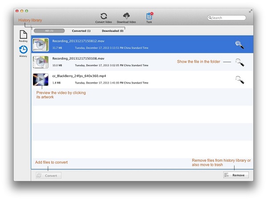Click the 1:41:00 PM date text
Image resolution: width=267 pixels, height=200 pixels.
[112, 83]
